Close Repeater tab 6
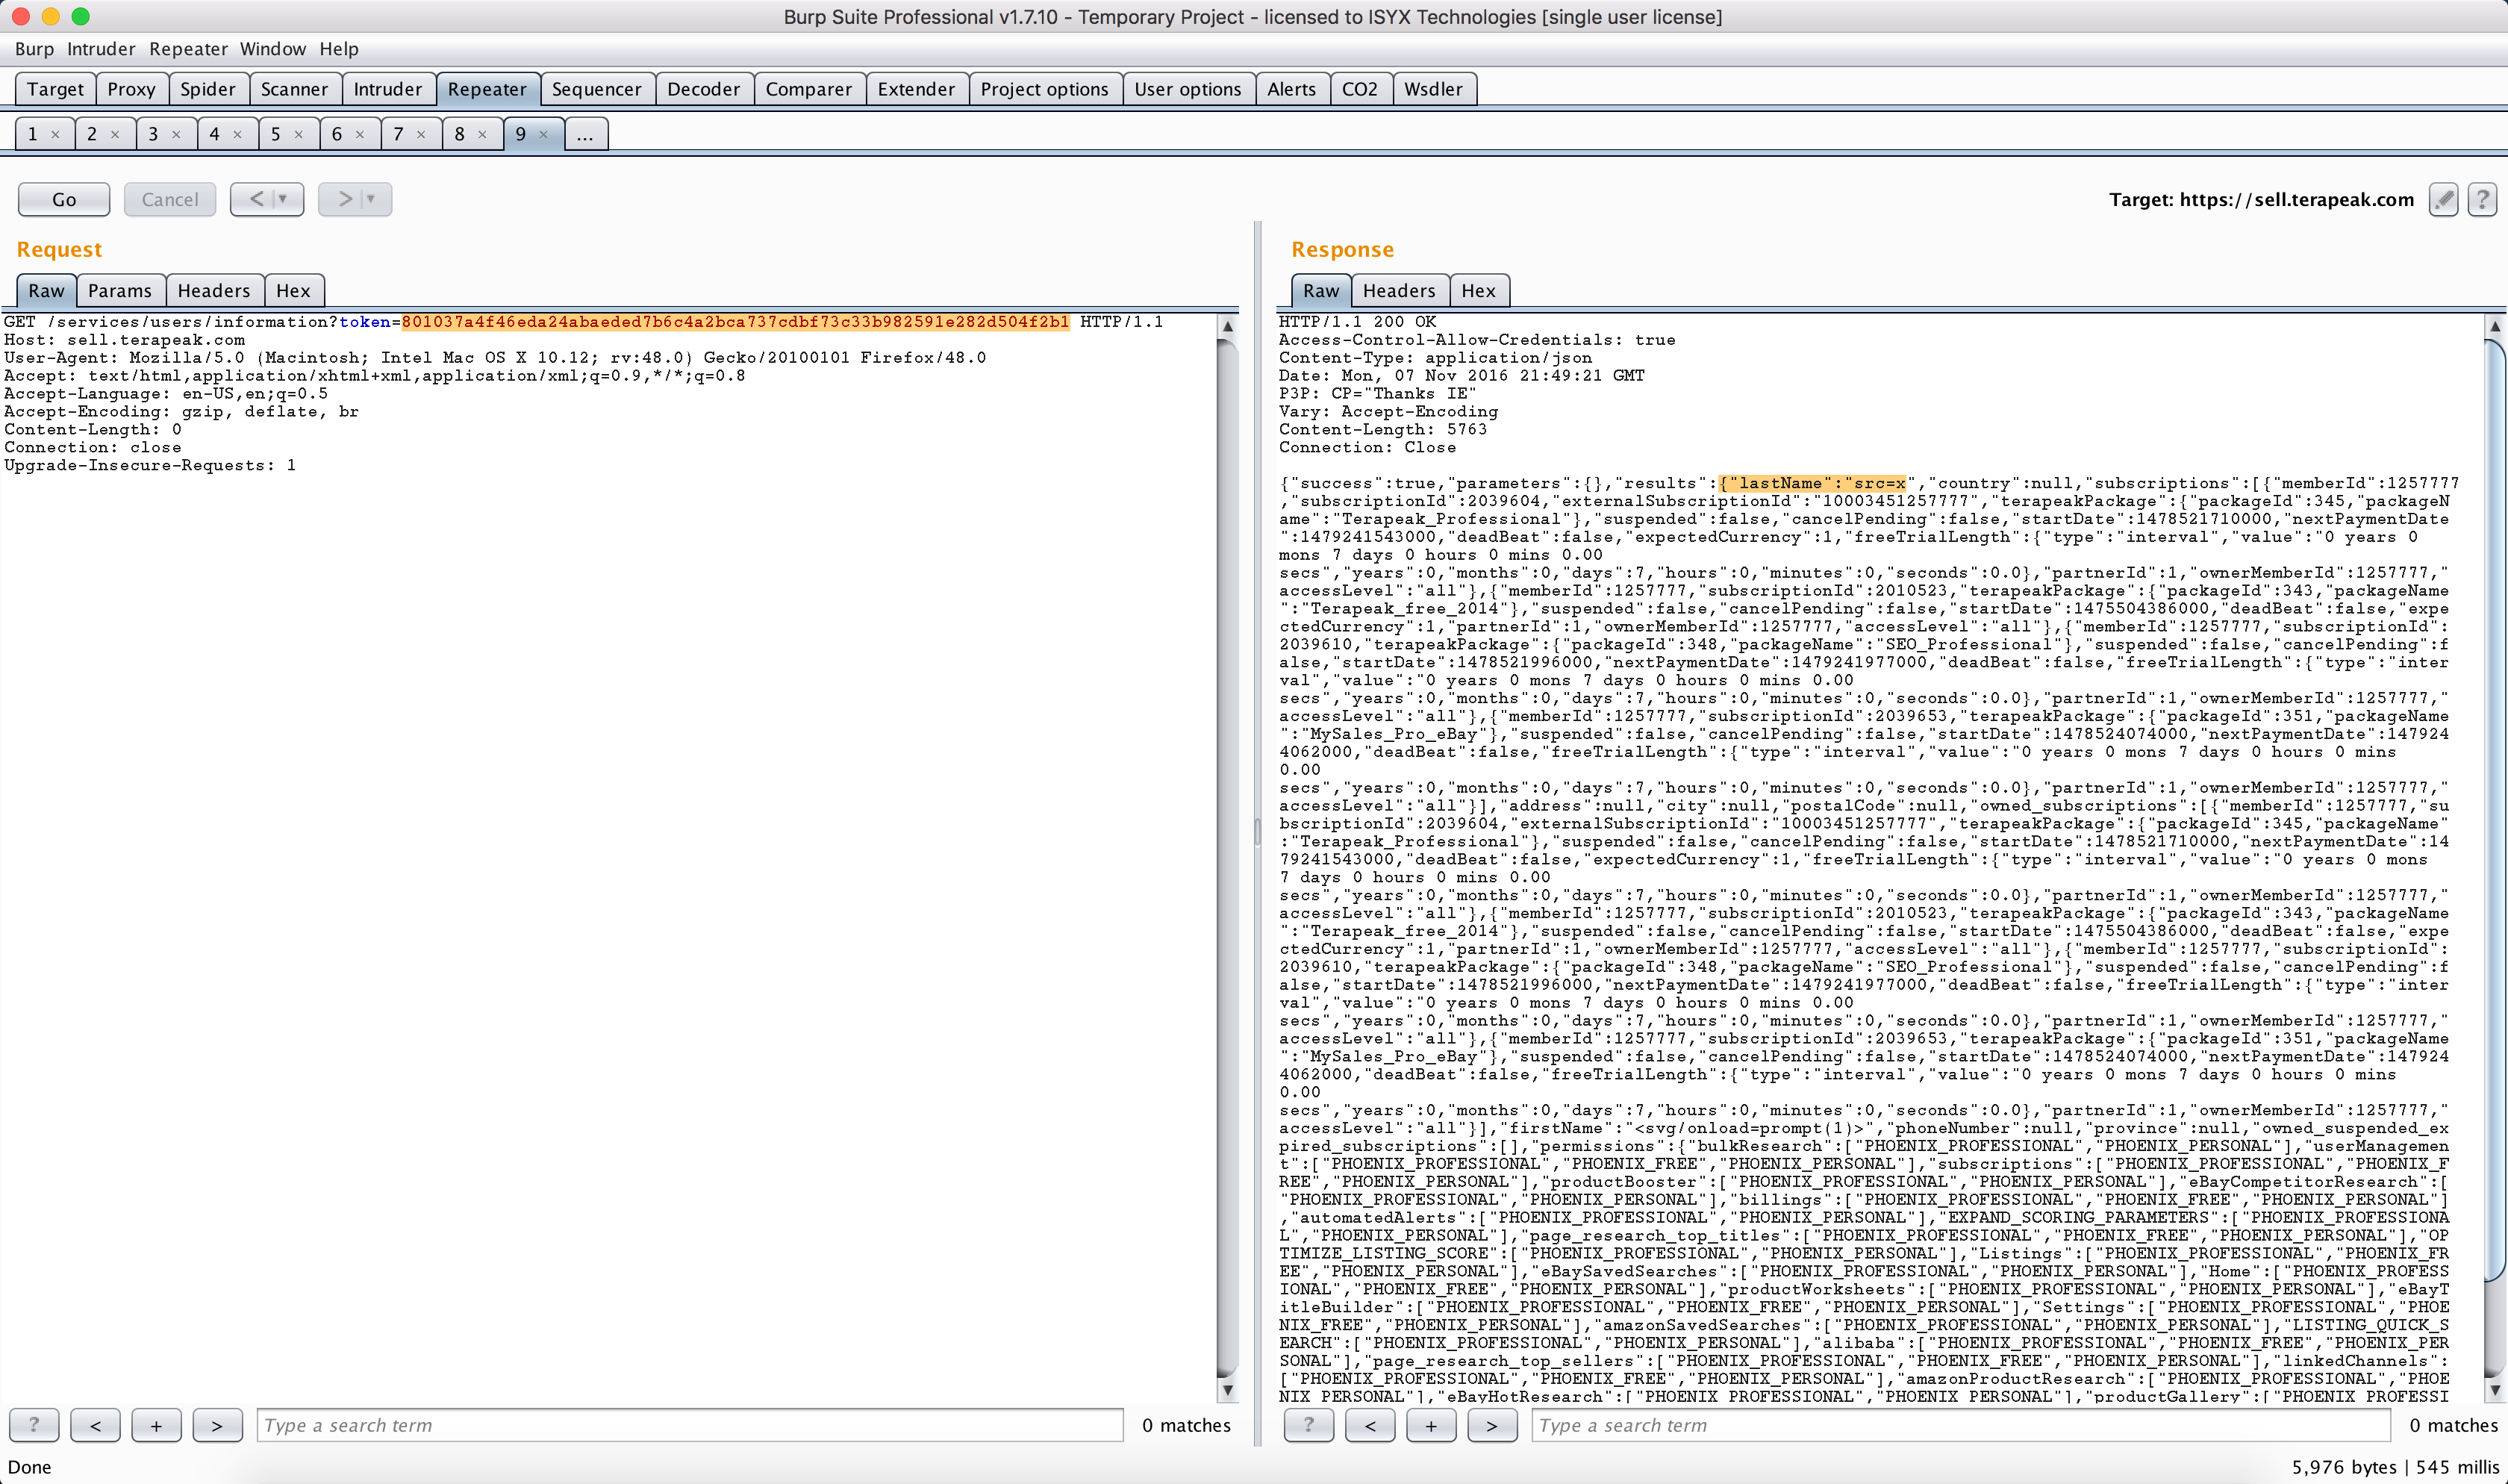Viewport: 2508px width, 1484px height. tap(360, 134)
